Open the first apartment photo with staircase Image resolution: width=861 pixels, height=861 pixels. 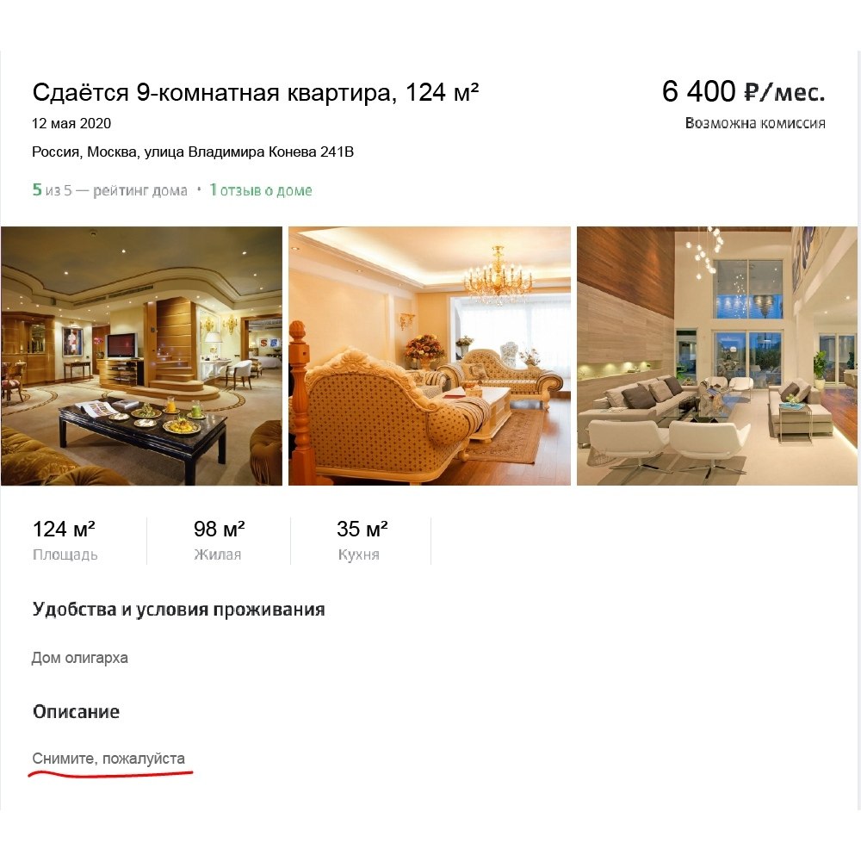[142, 356]
